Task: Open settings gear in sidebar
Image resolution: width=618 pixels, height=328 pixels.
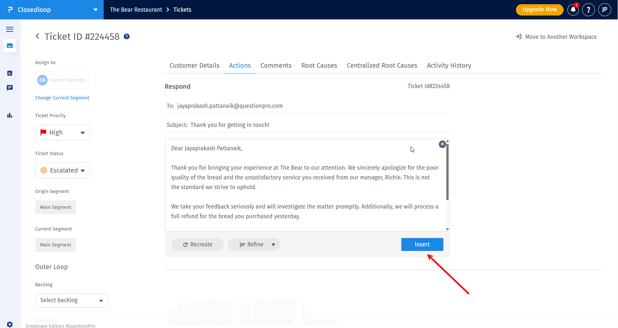Action: [10, 324]
